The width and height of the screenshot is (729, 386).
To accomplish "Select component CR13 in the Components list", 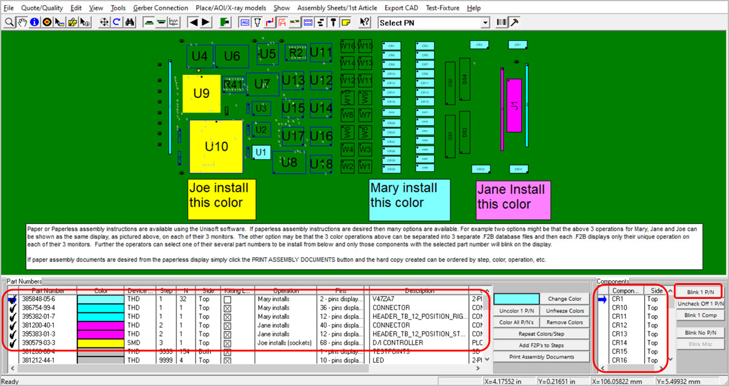I will click(x=621, y=334).
